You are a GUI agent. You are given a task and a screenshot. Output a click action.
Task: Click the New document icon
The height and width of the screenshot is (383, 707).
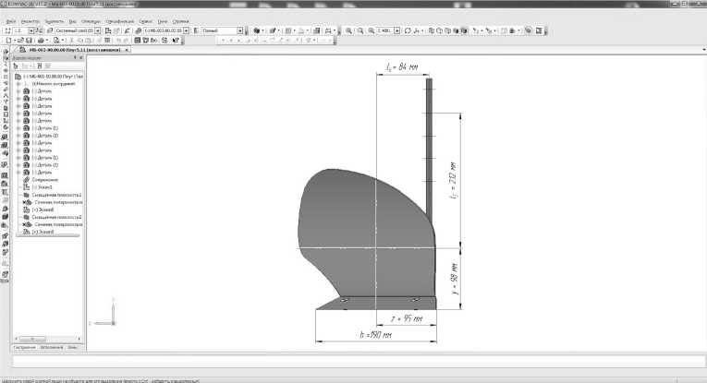6,41
